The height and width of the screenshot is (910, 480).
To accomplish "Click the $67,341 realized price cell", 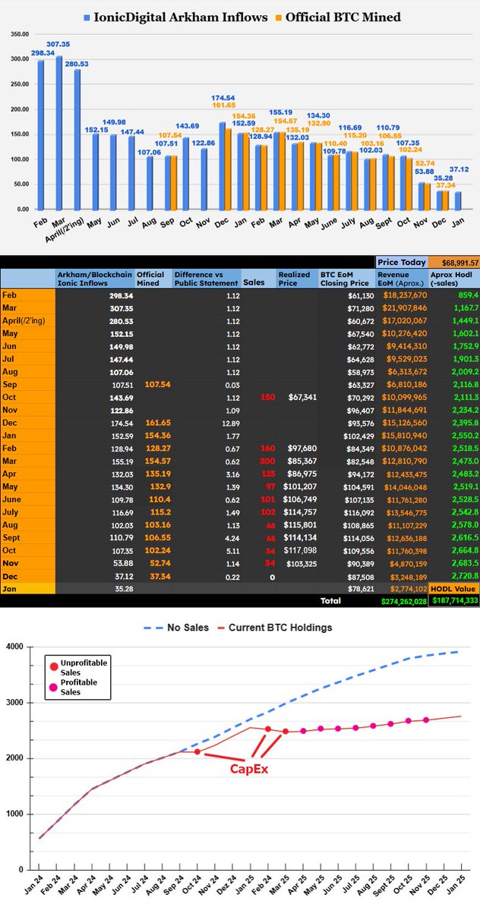I will (302, 397).
